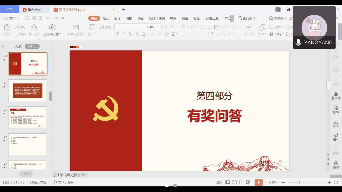
Task: Click the New Slide (新建幻灯片) icon
Action: [x=76, y=27]
